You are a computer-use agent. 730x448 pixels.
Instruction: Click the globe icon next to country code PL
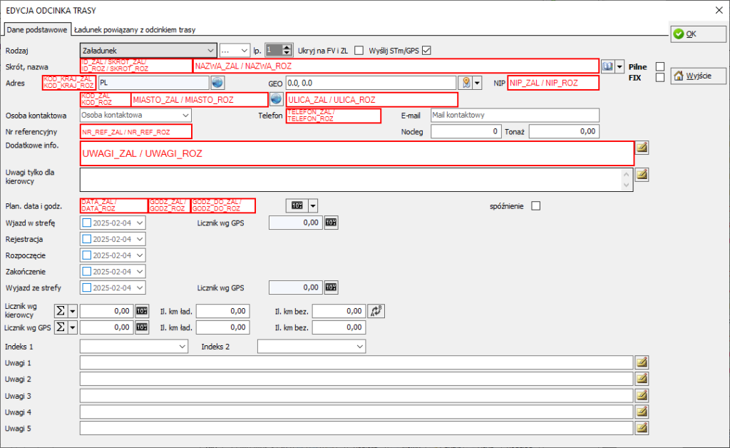tap(217, 83)
